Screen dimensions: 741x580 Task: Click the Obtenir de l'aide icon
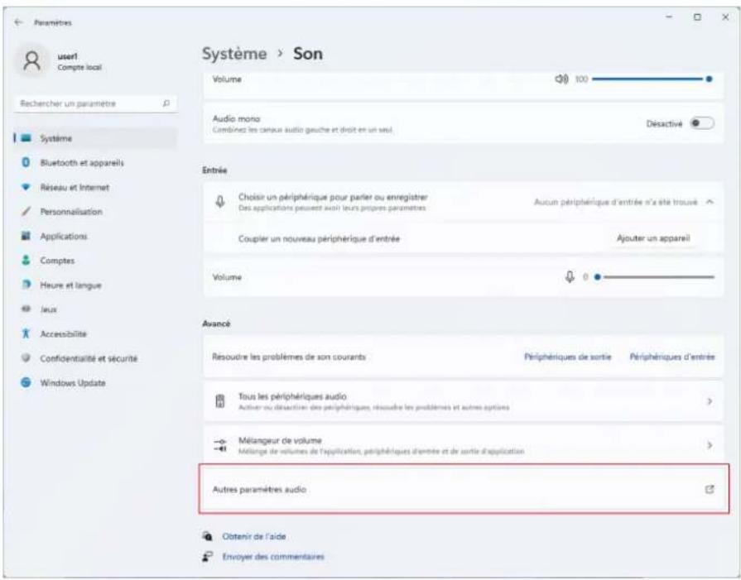pos(208,536)
